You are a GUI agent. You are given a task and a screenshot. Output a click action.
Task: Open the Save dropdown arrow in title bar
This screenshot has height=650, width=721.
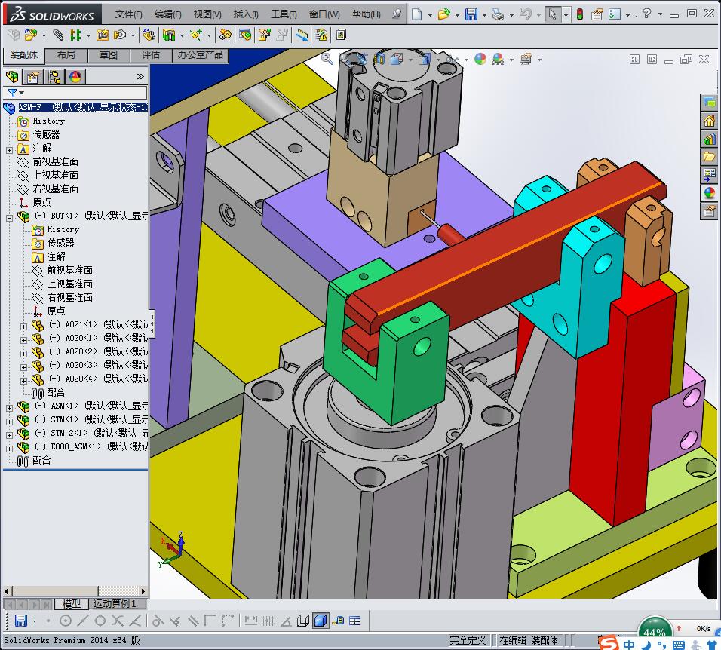[483, 15]
